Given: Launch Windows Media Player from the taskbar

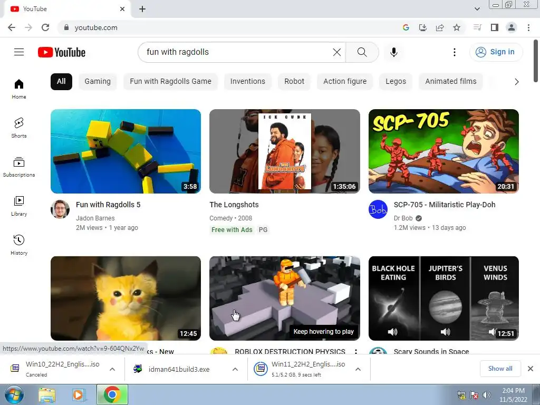Looking at the screenshot, I should pyautogui.click(x=79, y=395).
